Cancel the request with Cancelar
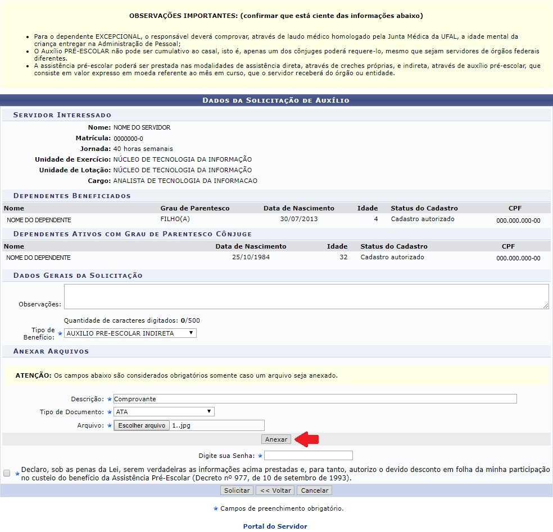553x532 pixels. click(x=314, y=490)
